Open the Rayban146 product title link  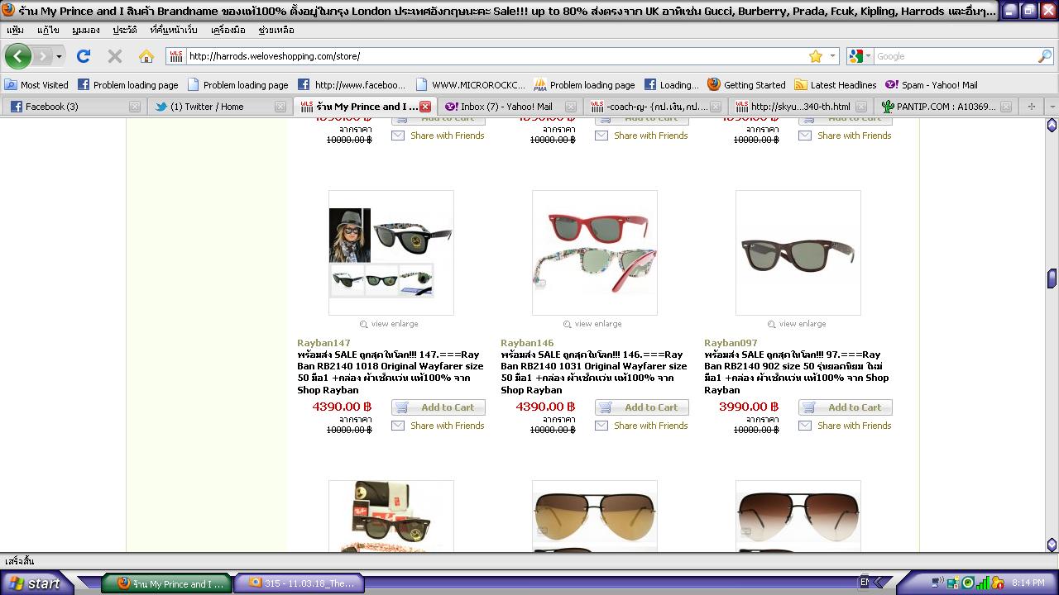click(527, 343)
